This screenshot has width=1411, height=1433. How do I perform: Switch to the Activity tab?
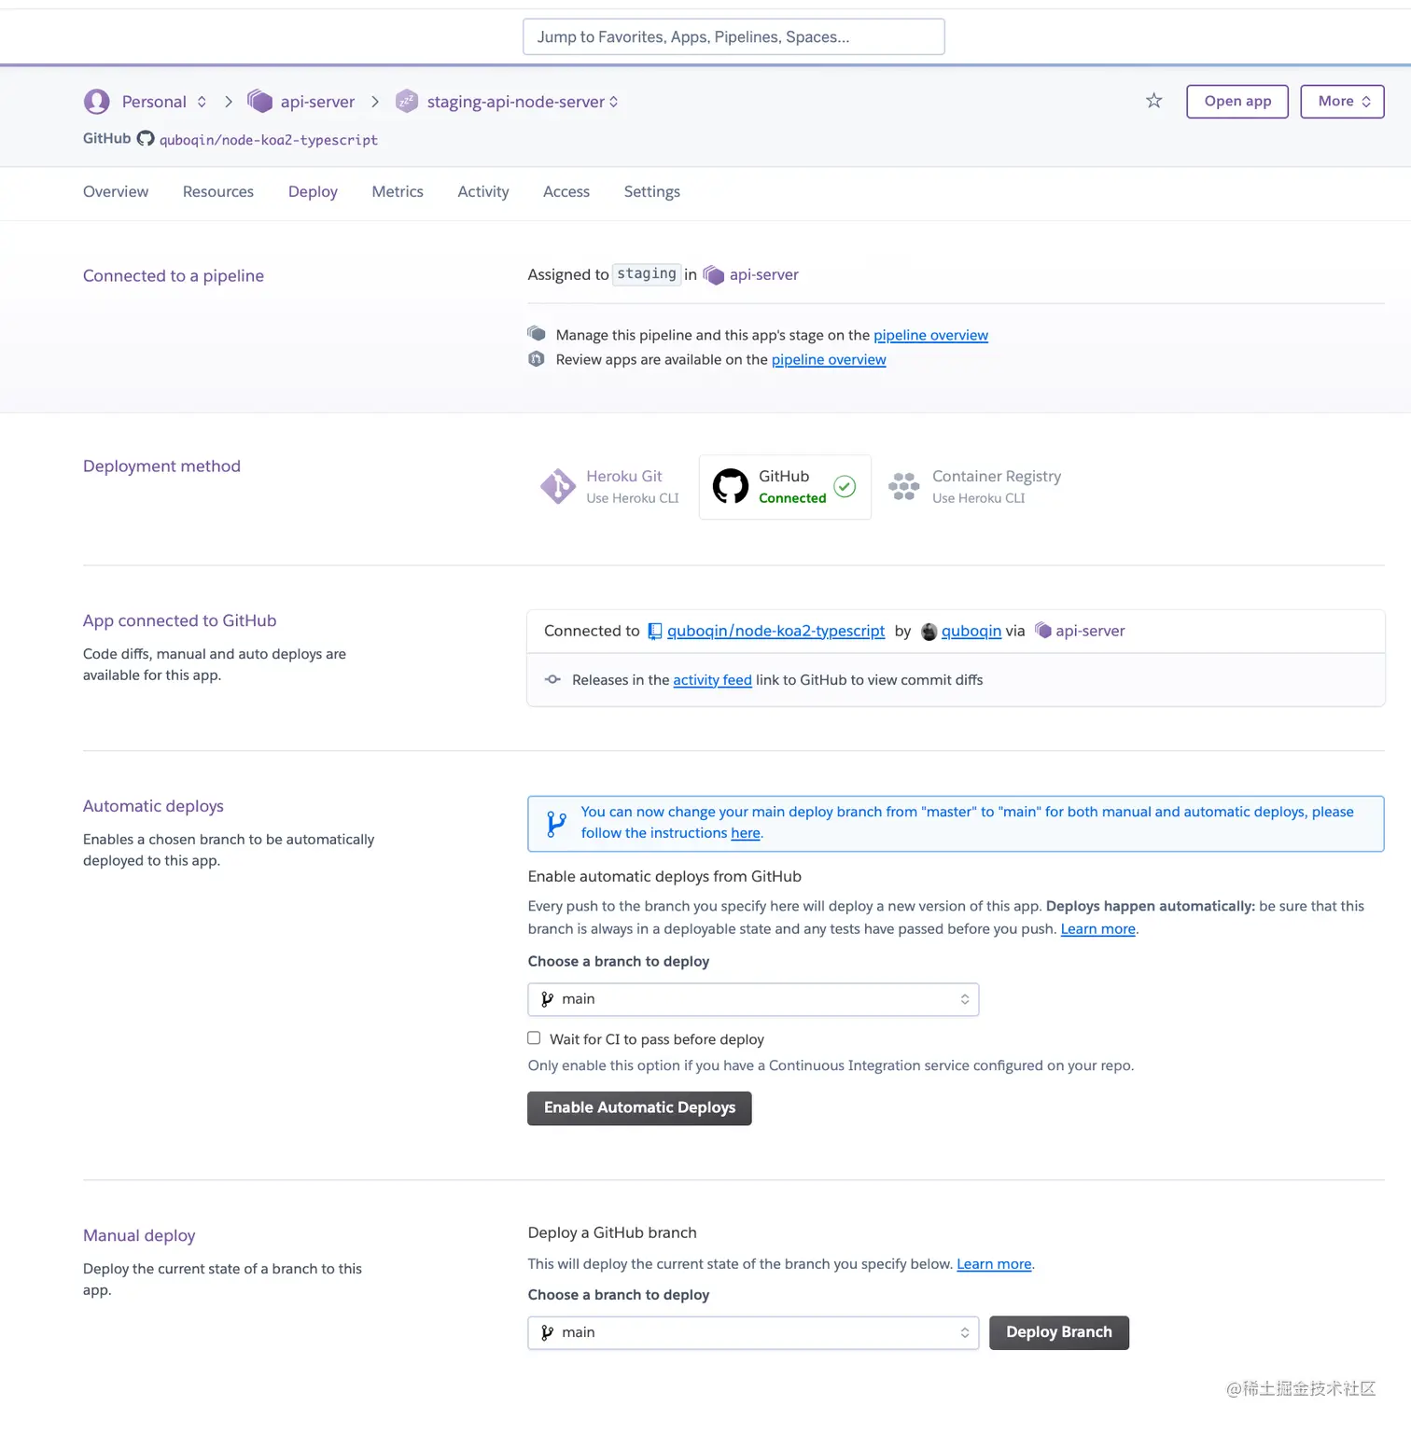482,191
